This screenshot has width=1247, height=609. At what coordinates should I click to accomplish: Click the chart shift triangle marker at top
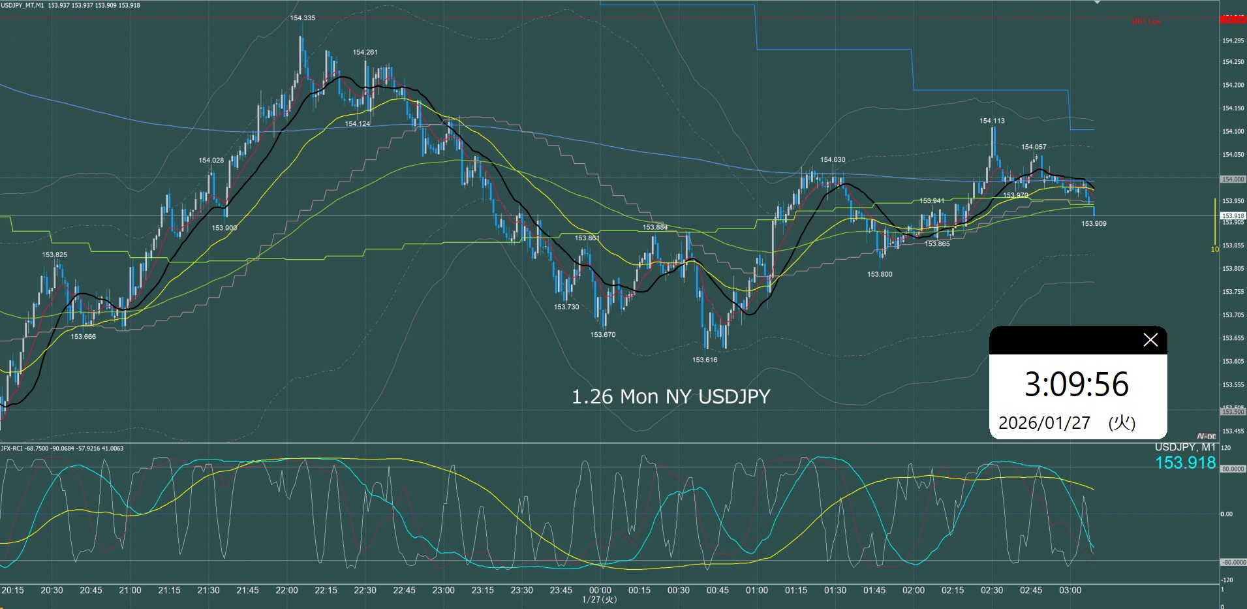coord(1097,3)
